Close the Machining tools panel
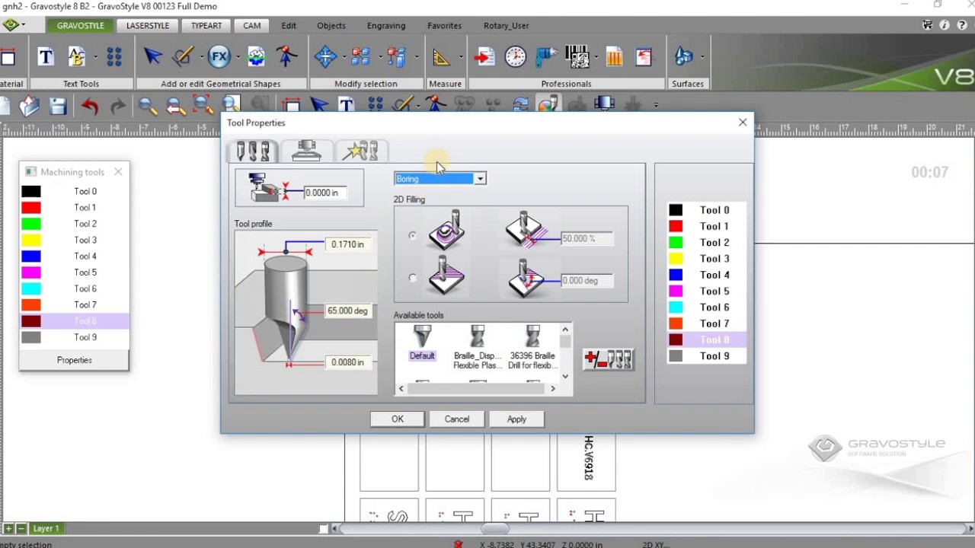The width and height of the screenshot is (975, 548). (118, 172)
